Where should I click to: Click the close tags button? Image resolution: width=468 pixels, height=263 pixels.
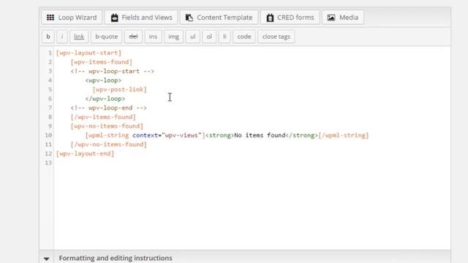pyautogui.click(x=276, y=37)
